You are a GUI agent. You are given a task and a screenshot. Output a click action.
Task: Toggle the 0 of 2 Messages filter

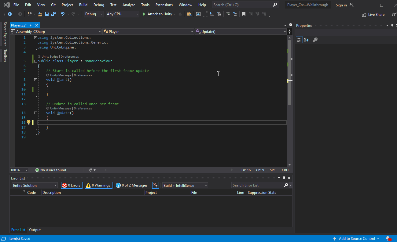click(x=132, y=185)
